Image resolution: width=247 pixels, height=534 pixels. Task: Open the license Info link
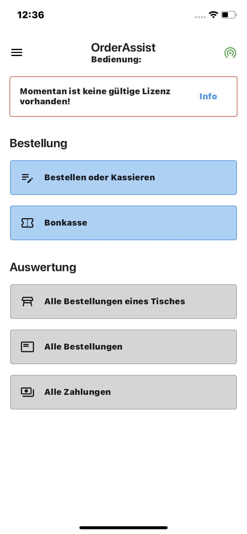[208, 97]
